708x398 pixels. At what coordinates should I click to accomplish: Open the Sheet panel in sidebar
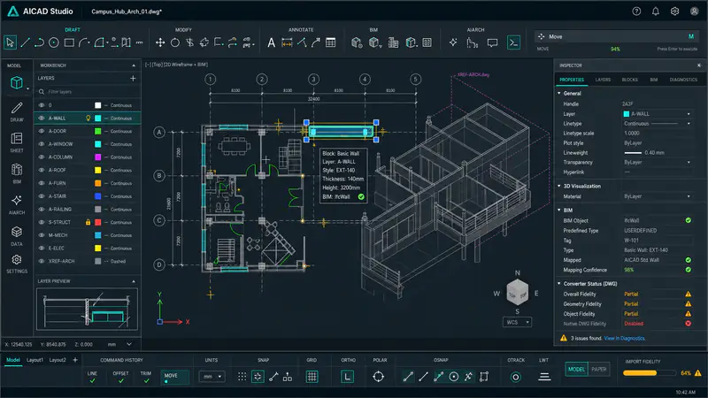pyautogui.click(x=17, y=142)
